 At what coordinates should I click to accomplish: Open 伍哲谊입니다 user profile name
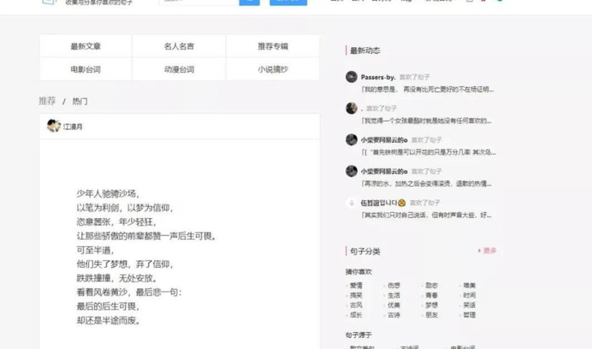pos(383,203)
